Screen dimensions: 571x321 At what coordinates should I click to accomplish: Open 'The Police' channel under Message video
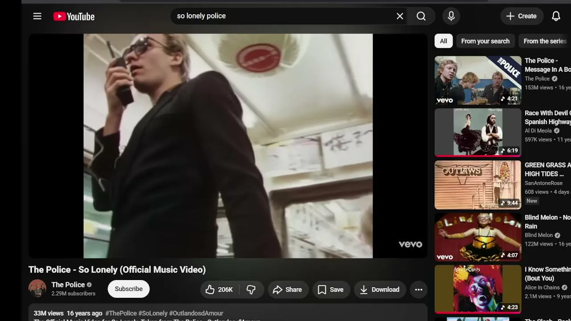pos(537,78)
